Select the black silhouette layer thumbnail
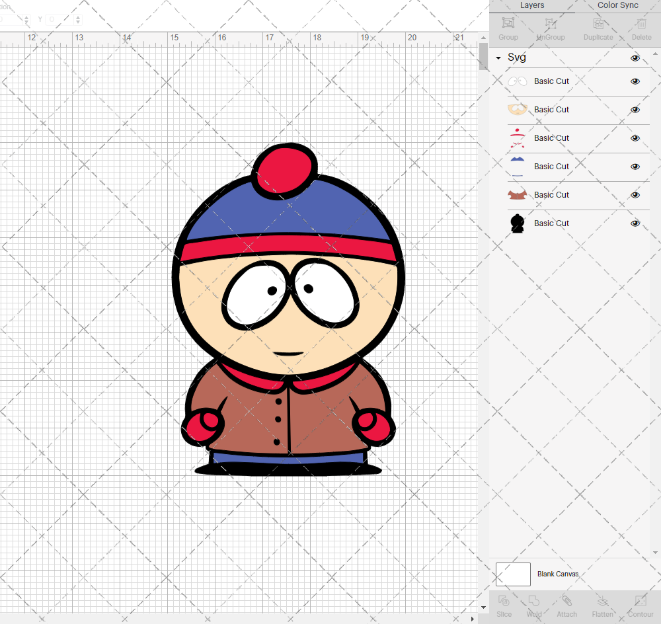Viewport: 661px width, 624px height. pyautogui.click(x=518, y=223)
